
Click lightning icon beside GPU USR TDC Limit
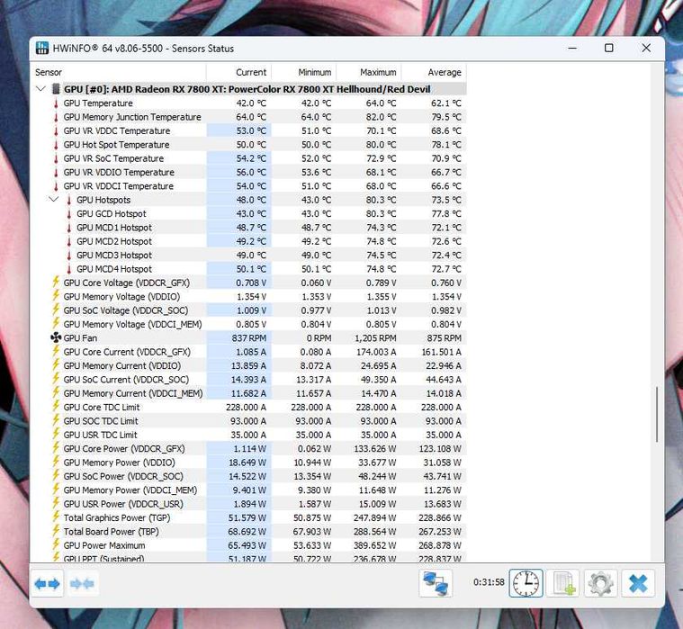click(56, 435)
